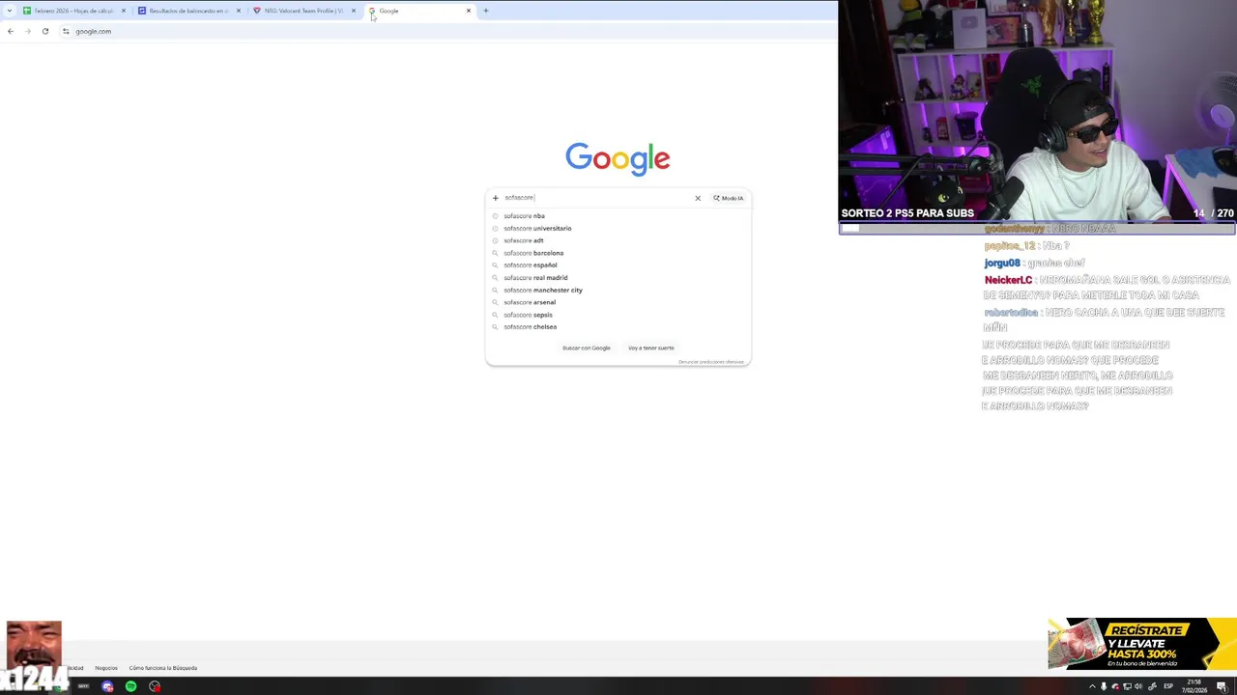Clear the search text with X
This screenshot has height=695, width=1237.
698,198
